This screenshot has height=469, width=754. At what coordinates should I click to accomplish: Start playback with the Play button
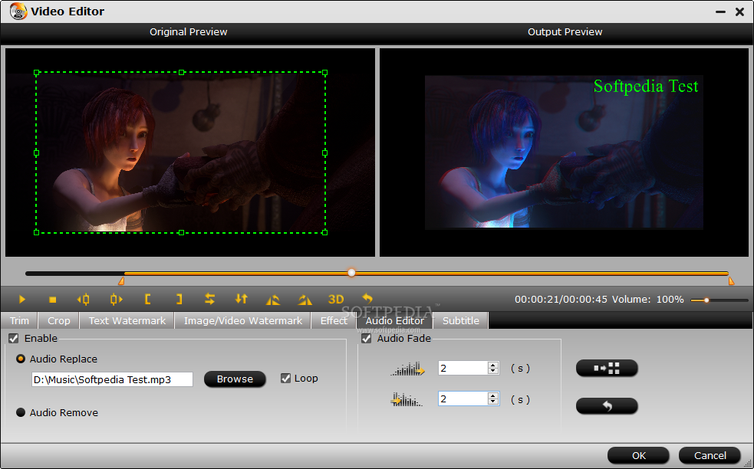tap(21, 300)
